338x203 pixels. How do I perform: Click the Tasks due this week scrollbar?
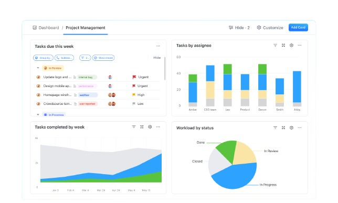pos(165,68)
